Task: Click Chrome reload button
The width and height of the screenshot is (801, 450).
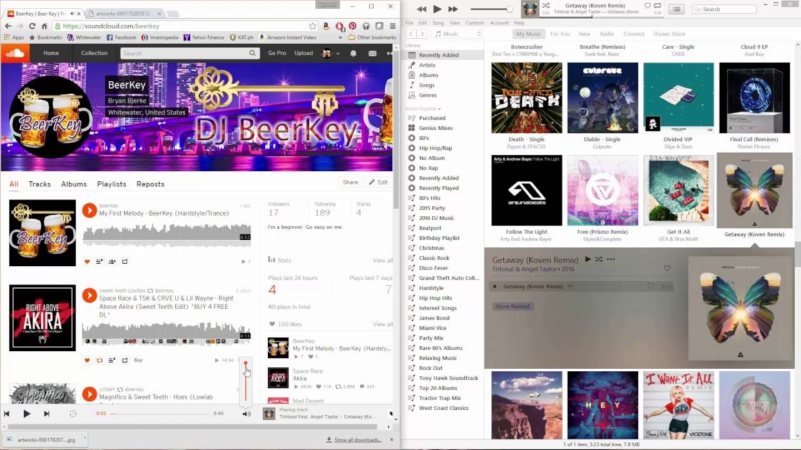Action: 32,26
